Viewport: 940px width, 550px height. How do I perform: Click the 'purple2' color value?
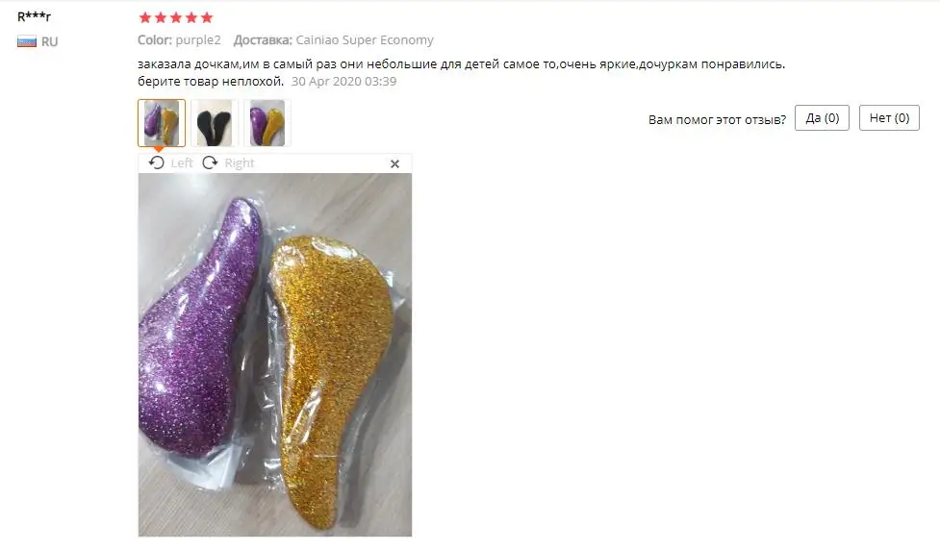pos(198,40)
